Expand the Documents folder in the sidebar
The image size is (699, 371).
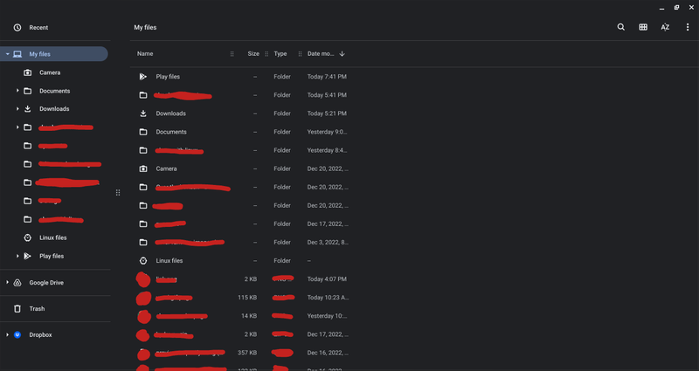pyautogui.click(x=17, y=91)
